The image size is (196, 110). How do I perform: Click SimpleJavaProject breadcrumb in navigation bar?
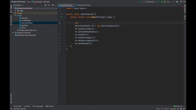(x=18, y=2)
